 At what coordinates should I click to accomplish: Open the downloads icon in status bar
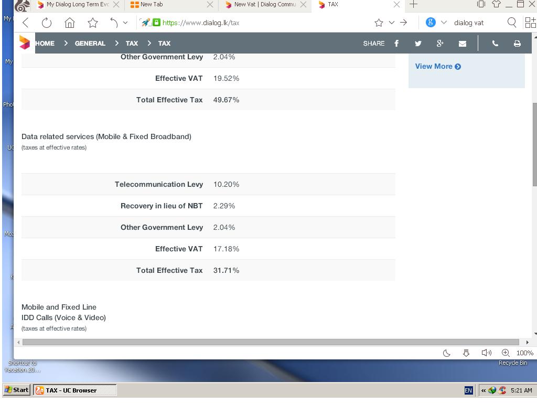coord(466,353)
